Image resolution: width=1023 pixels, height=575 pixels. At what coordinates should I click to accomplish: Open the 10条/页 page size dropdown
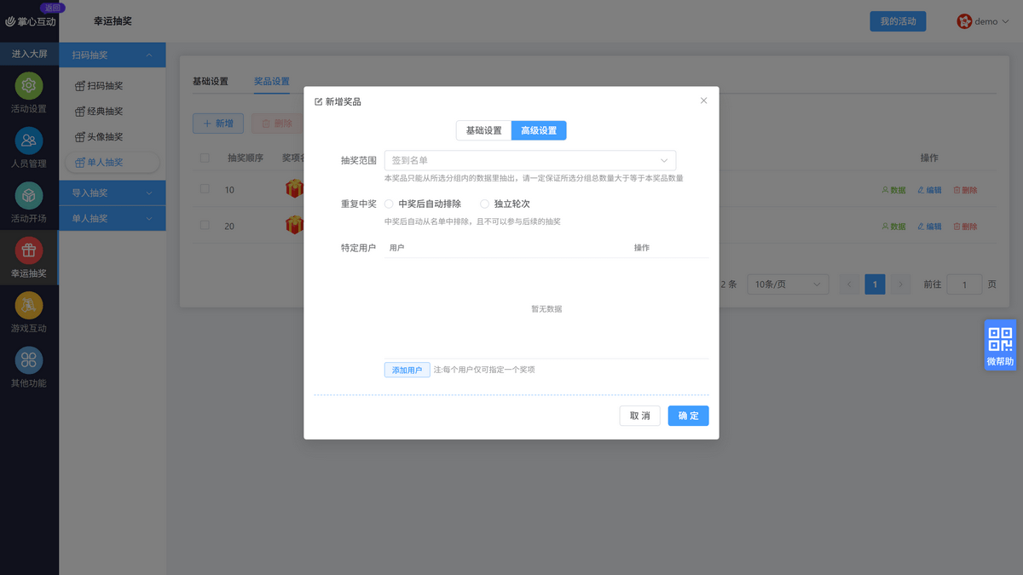pos(788,285)
